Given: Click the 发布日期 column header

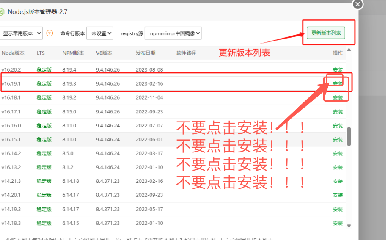Looking at the screenshot, I should (146, 53).
